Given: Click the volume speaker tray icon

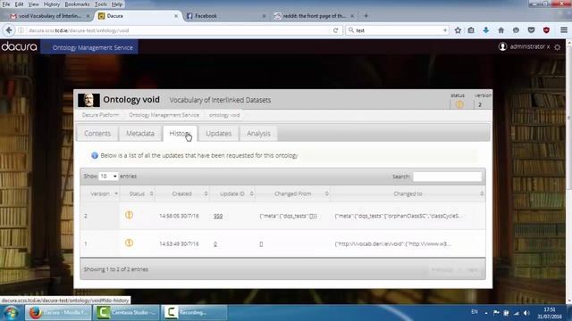Looking at the screenshot, I should (x=526, y=313).
